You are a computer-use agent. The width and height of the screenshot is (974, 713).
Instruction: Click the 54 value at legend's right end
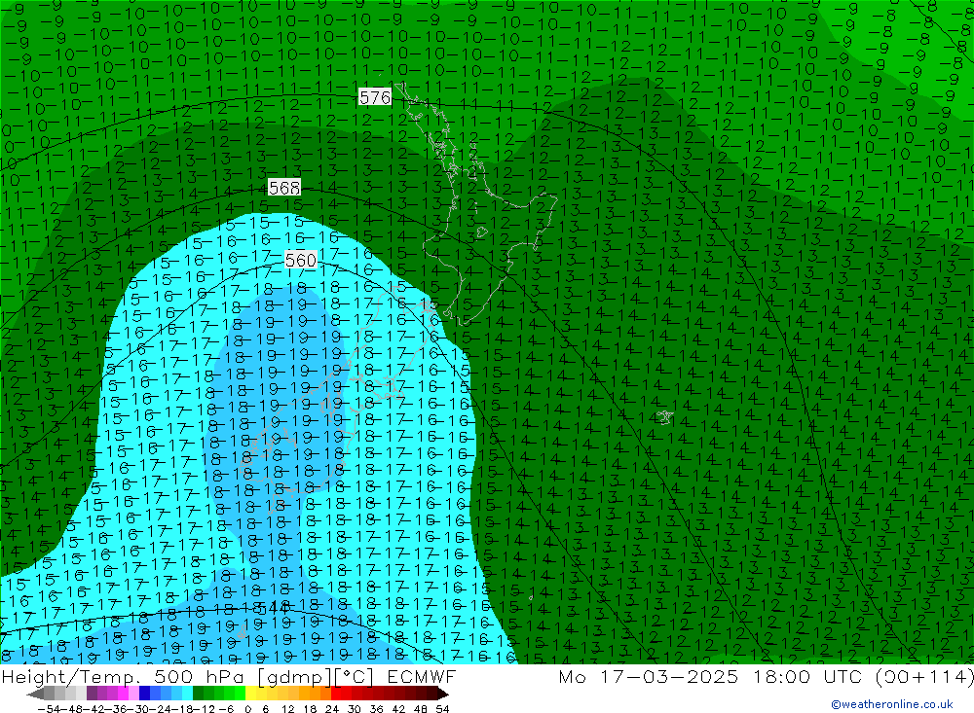(443, 708)
